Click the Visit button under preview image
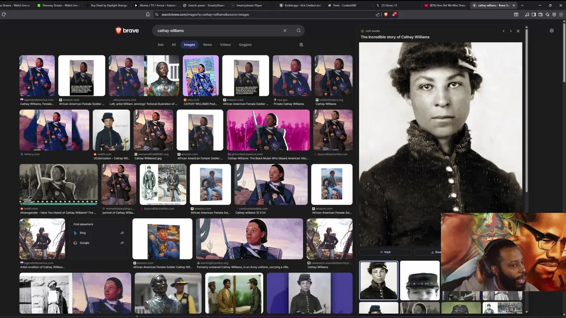The image size is (566, 318). (x=385, y=252)
